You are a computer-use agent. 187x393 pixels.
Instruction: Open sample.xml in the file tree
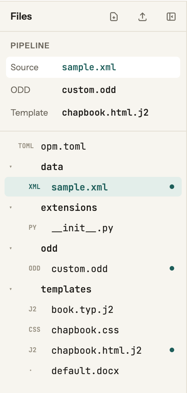[x=93, y=187]
